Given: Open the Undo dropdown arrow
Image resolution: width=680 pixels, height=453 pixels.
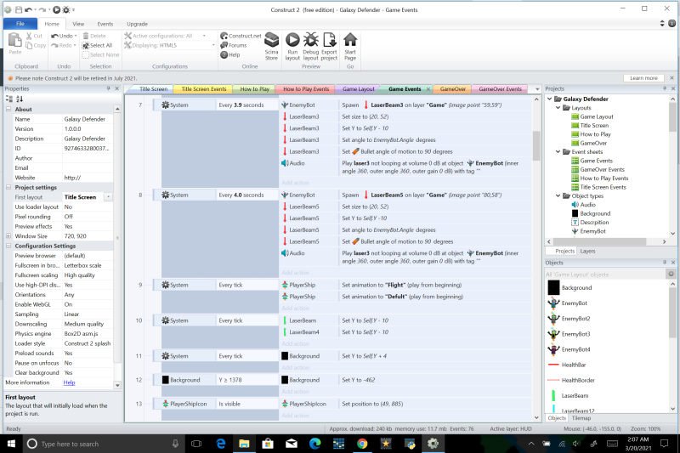Looking at the screenshot, I should click(76, 36).
